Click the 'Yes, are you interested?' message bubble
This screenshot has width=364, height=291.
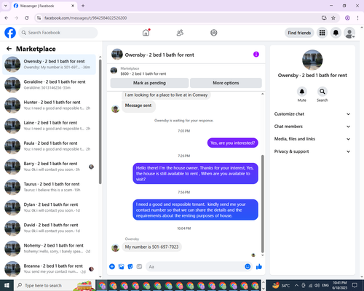(232, 143)
